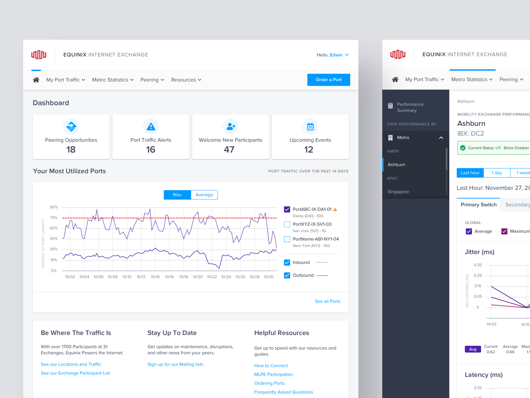Screen dimensions: 530x398
Task: Open My Port Traffic dropdown in the performance window
Action: [425, 79]
